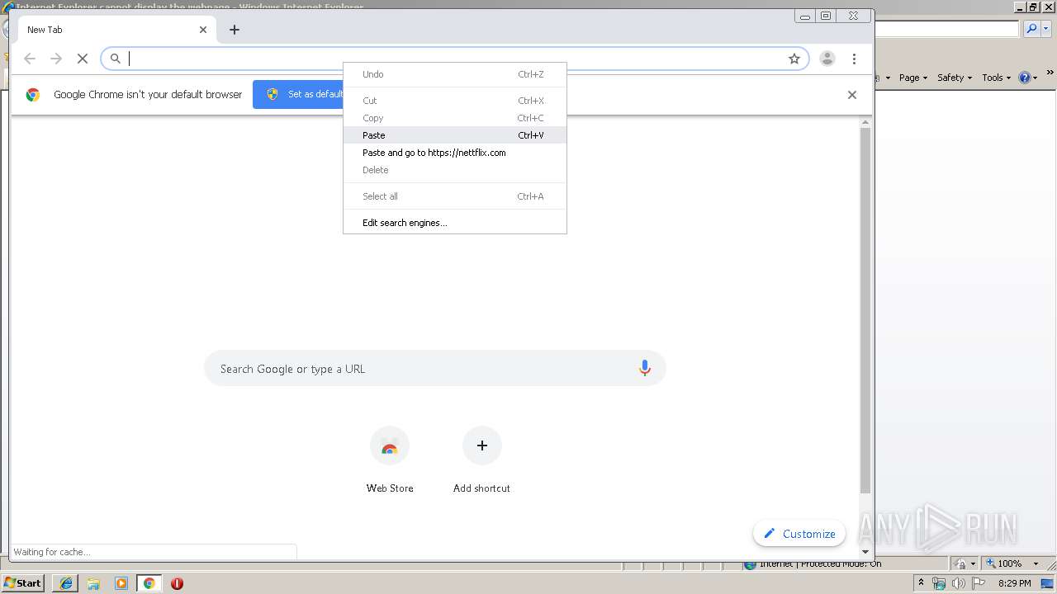
Task: Open the media player taskbar icon
Action: [x=121, y=583]
